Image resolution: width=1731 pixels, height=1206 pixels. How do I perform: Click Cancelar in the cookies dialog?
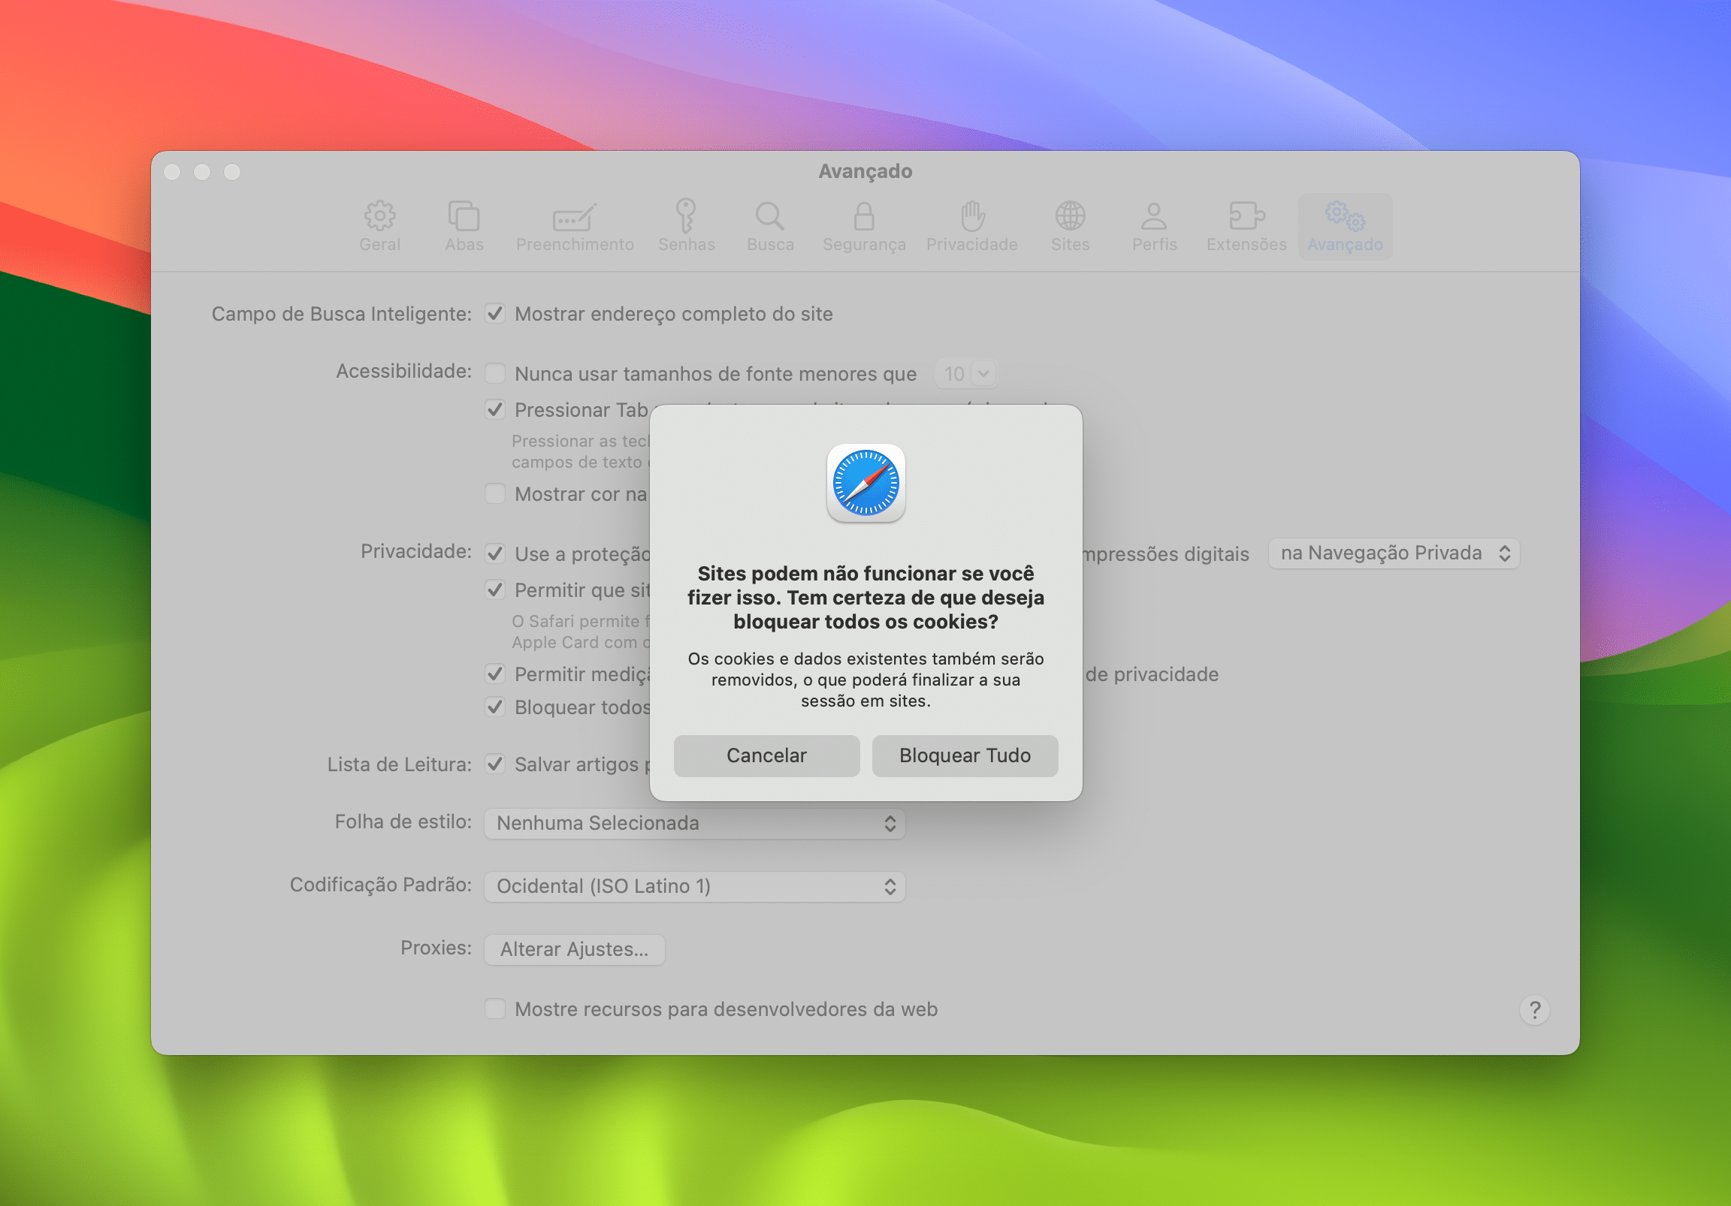point(766,756)
